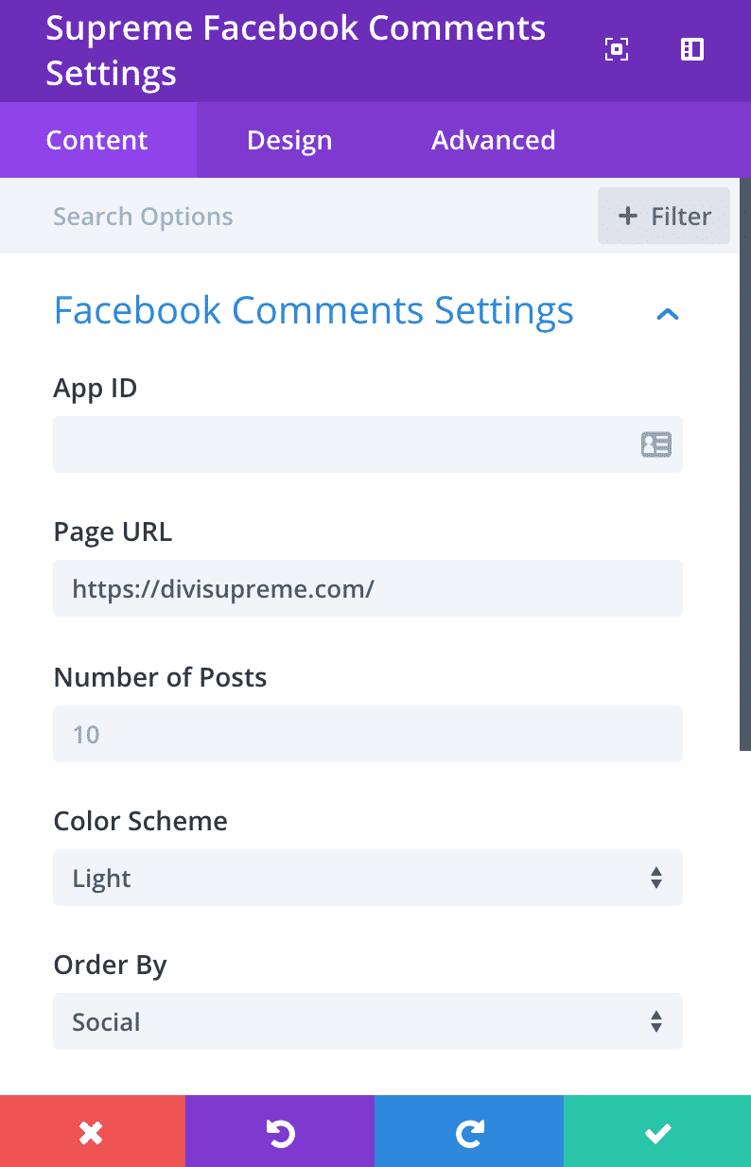Click the vertical scrollbar on the right
The width and height of the screenshot is (751, 1167).
[x=745, y=465]
